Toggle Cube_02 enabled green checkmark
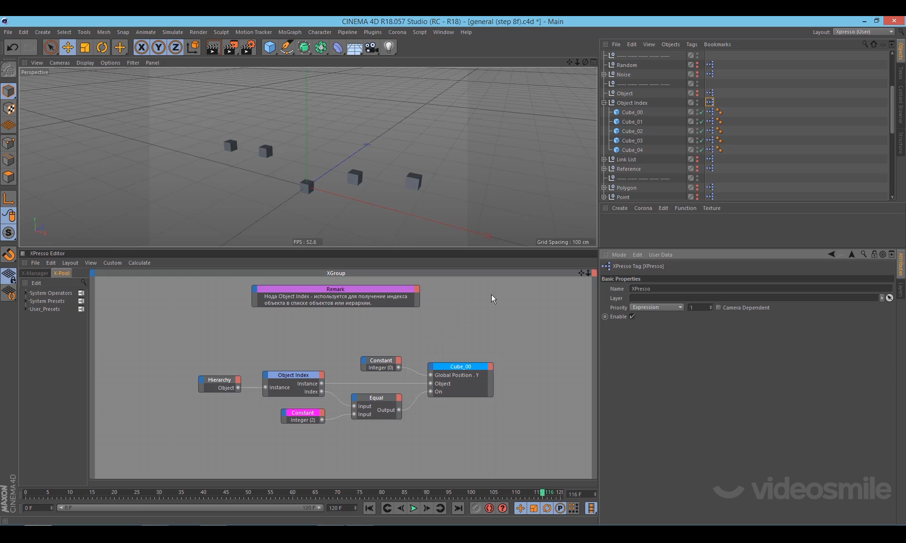 click(x=702, y=131)
